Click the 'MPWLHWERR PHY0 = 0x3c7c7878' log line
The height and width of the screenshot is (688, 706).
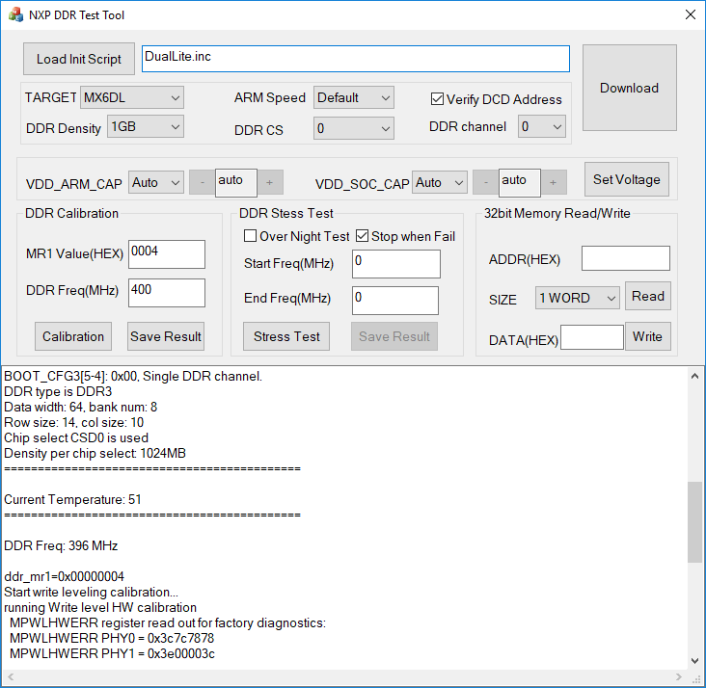pyautogui.click(x=112, y=638)
